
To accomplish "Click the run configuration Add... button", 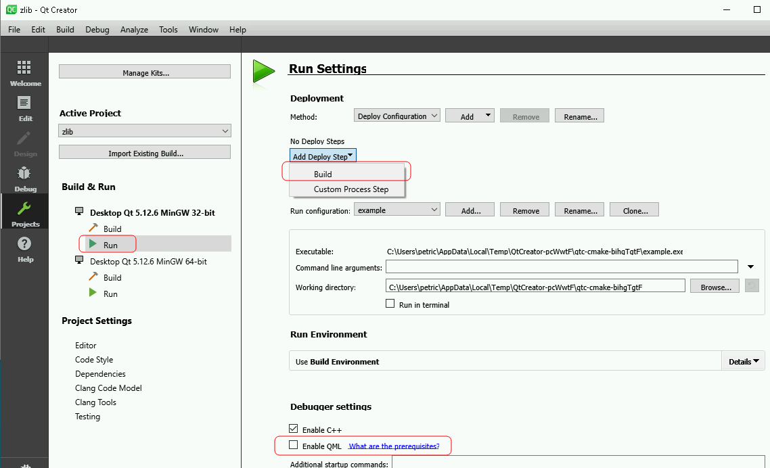I will tap(470, 210).
